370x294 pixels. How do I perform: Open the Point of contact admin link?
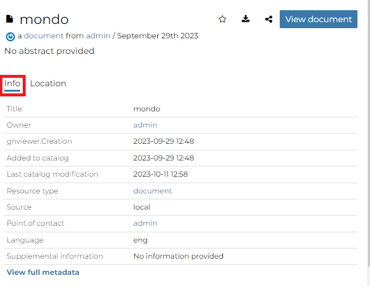click(145, 223)
